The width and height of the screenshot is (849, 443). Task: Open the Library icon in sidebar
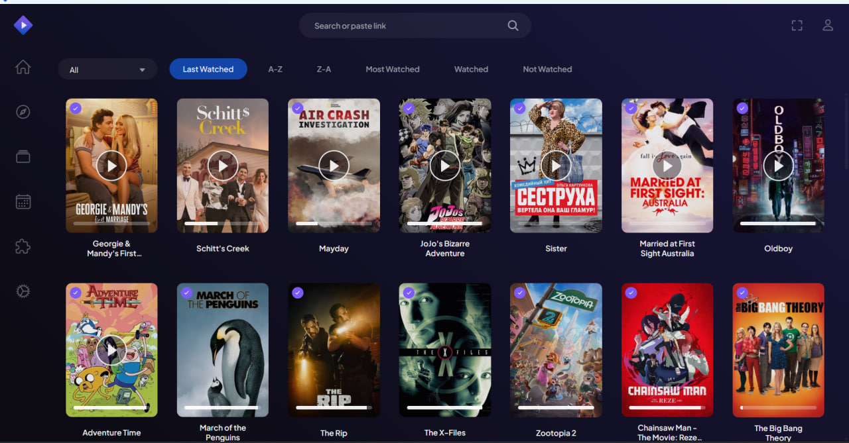coord(23,156)
